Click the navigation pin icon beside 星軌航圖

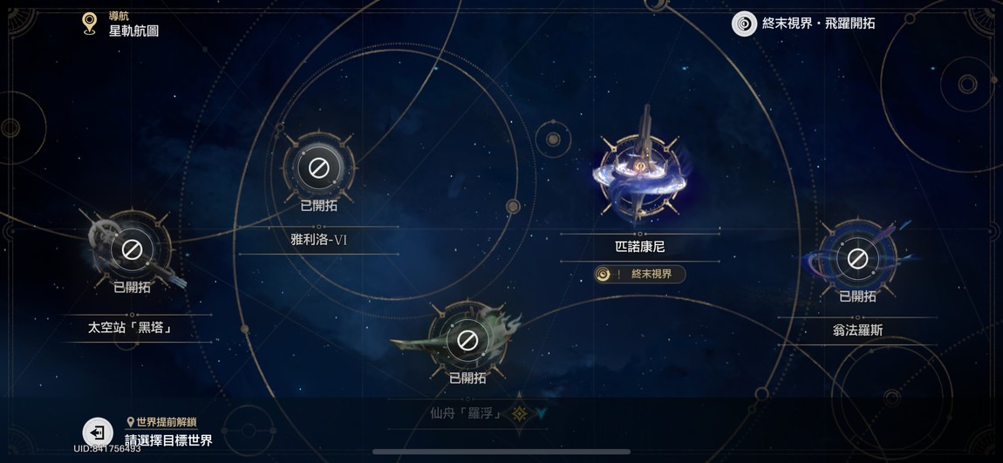pyautogui.click(x=90, y=24)
